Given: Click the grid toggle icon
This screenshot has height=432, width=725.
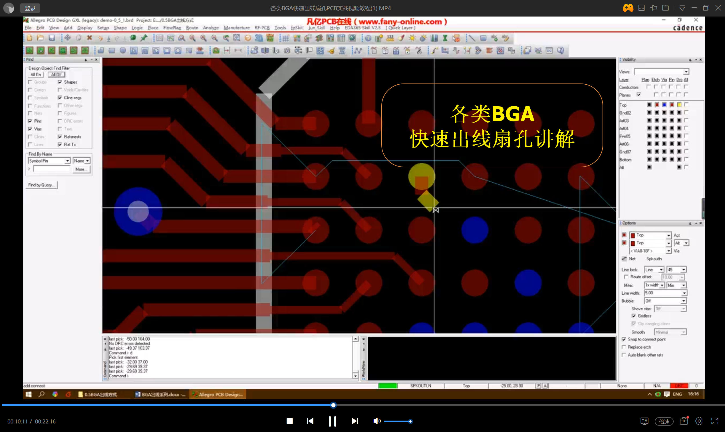Looking at the screenshot, I should 286,38.
